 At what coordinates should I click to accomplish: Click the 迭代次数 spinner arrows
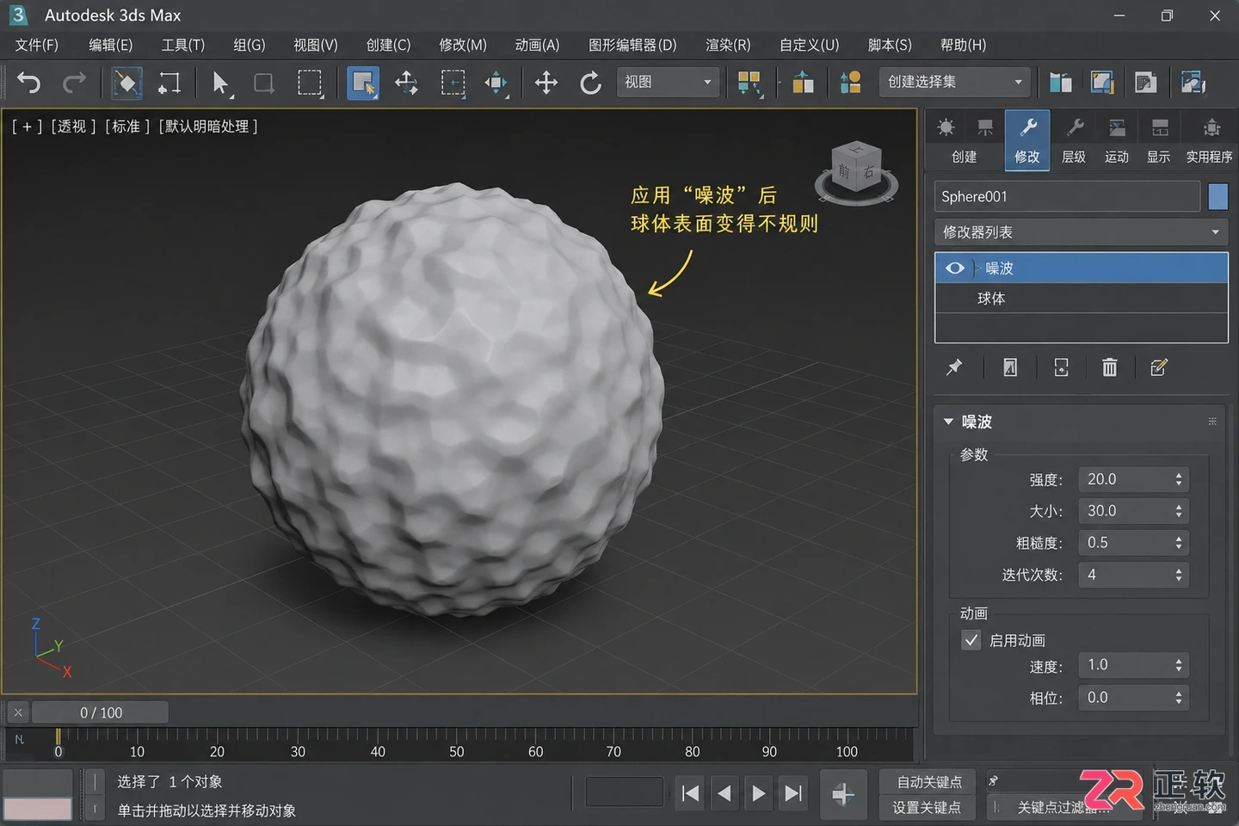(x=1179, y=575)
